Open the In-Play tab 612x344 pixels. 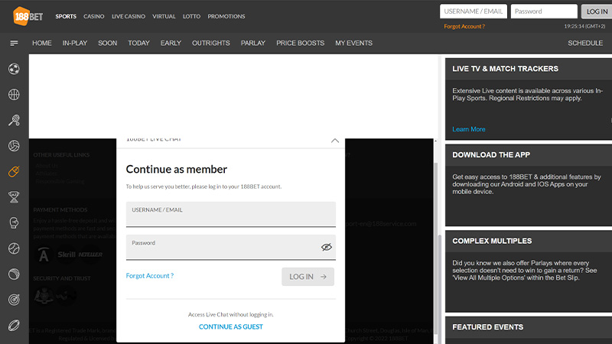[x=75, y=43]
